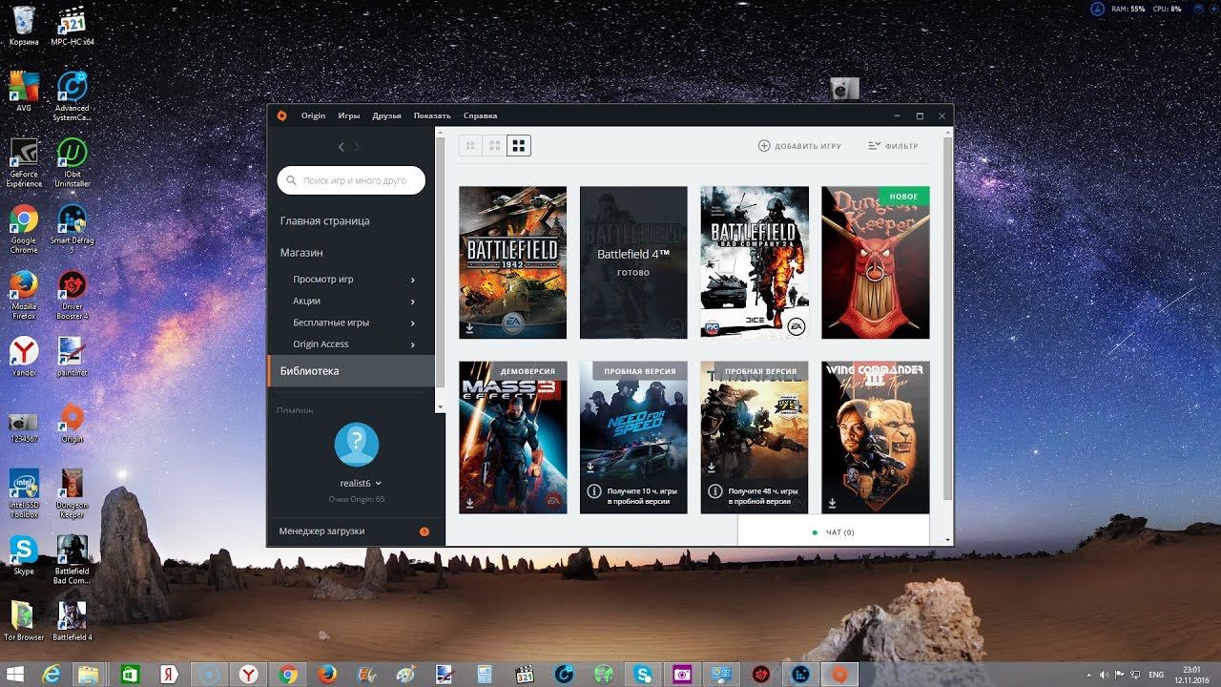Open GeForce Experience desktop shortcut
This screenshot has width=1221, height=687.
[24, 162]
